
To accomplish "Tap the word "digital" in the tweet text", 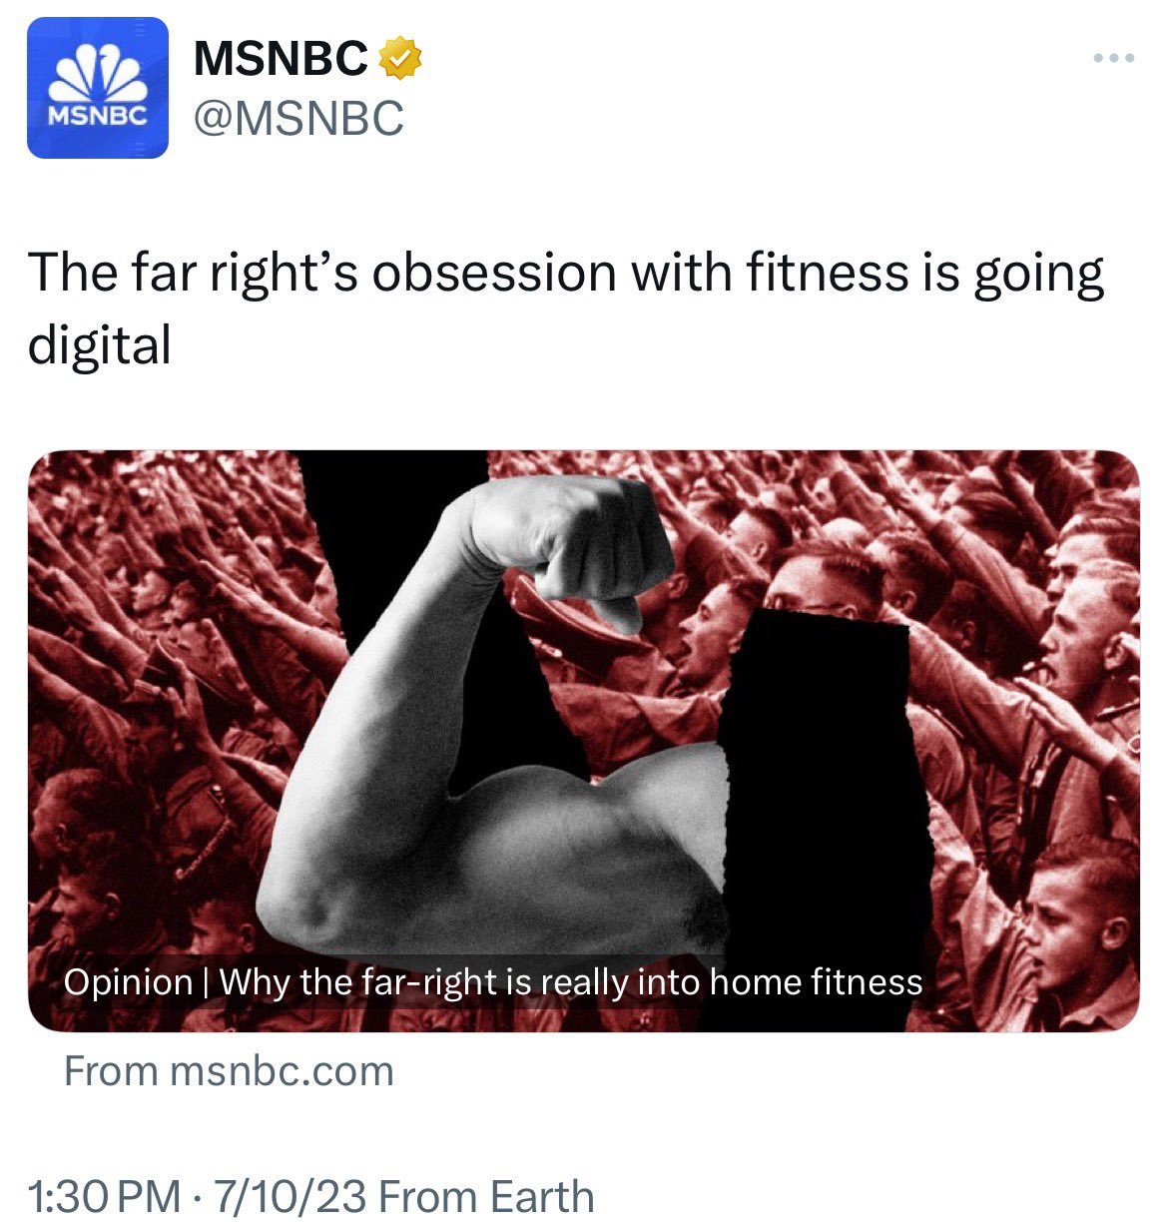I will (x=100, y=345).
